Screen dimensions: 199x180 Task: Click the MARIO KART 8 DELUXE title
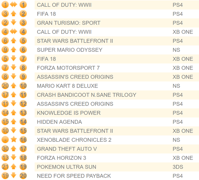67,86
